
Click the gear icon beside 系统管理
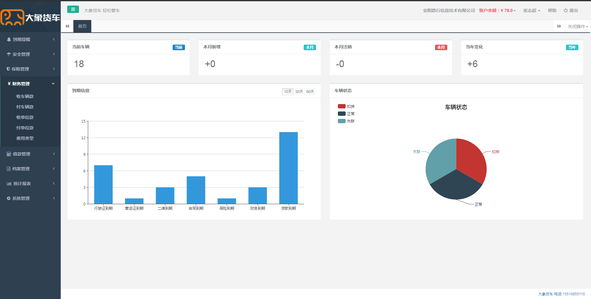click(x=9, y=198)
